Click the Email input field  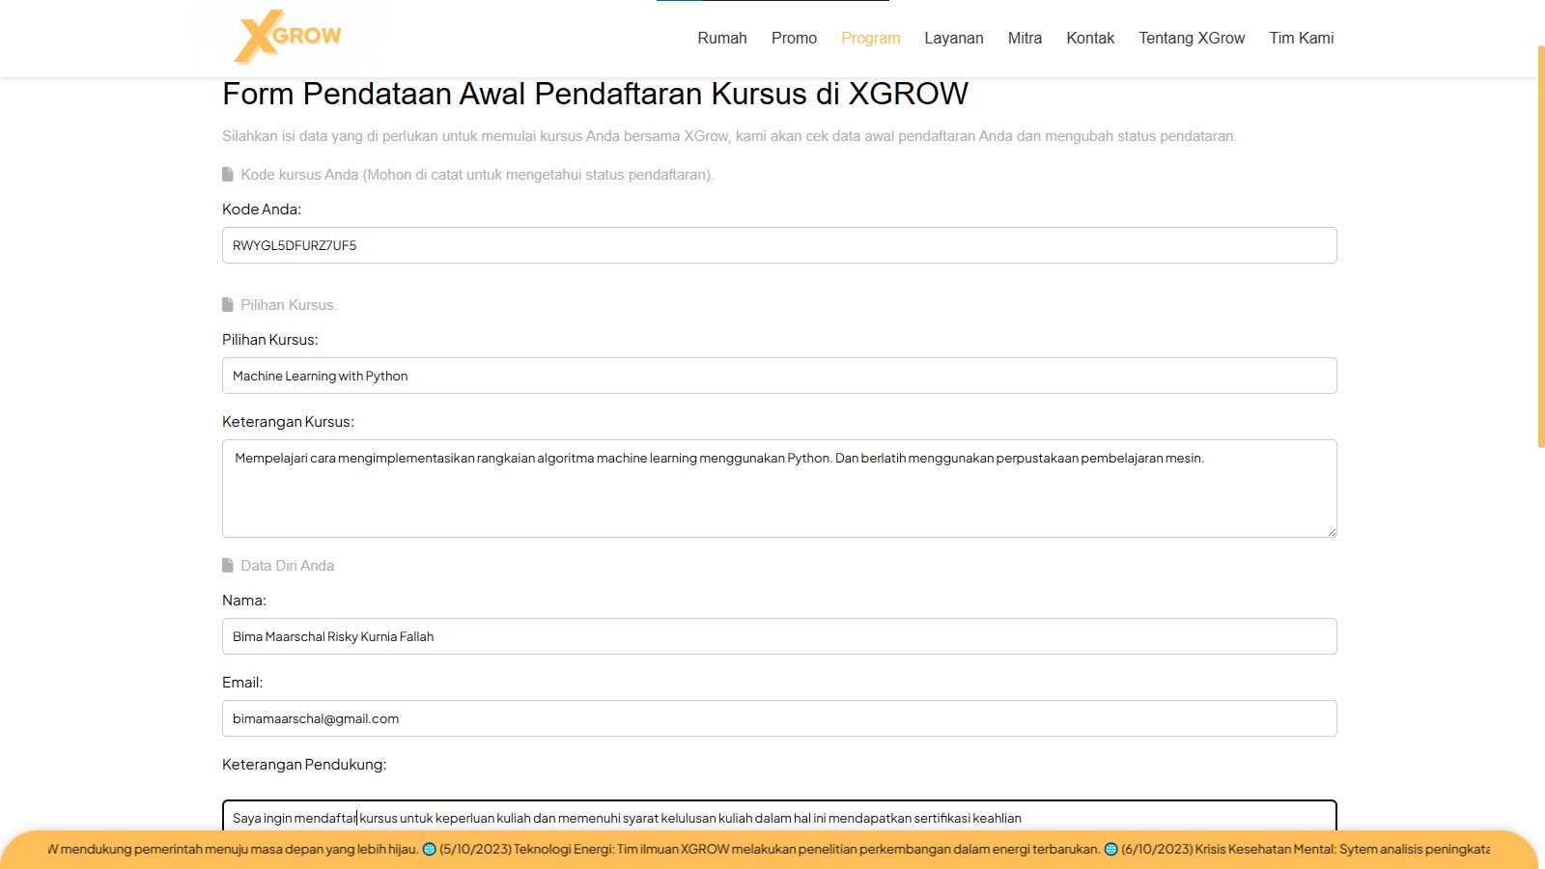[778, 718]
